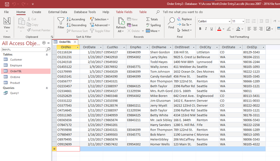
Task: Sort records using Ascending
Action: (x=76, y=19)
